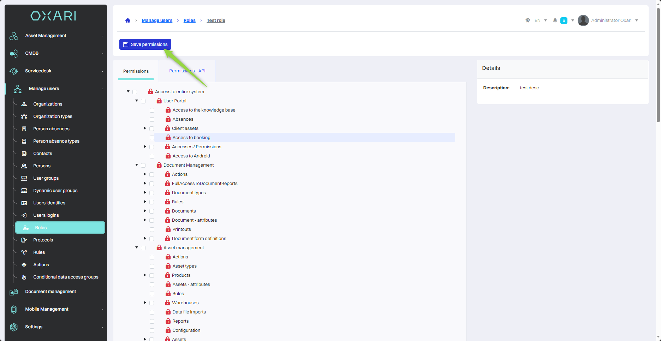The height and width of the screenshot is (341, 661).
Task: Open Users logins in sidebar
Action: point(46,215)
